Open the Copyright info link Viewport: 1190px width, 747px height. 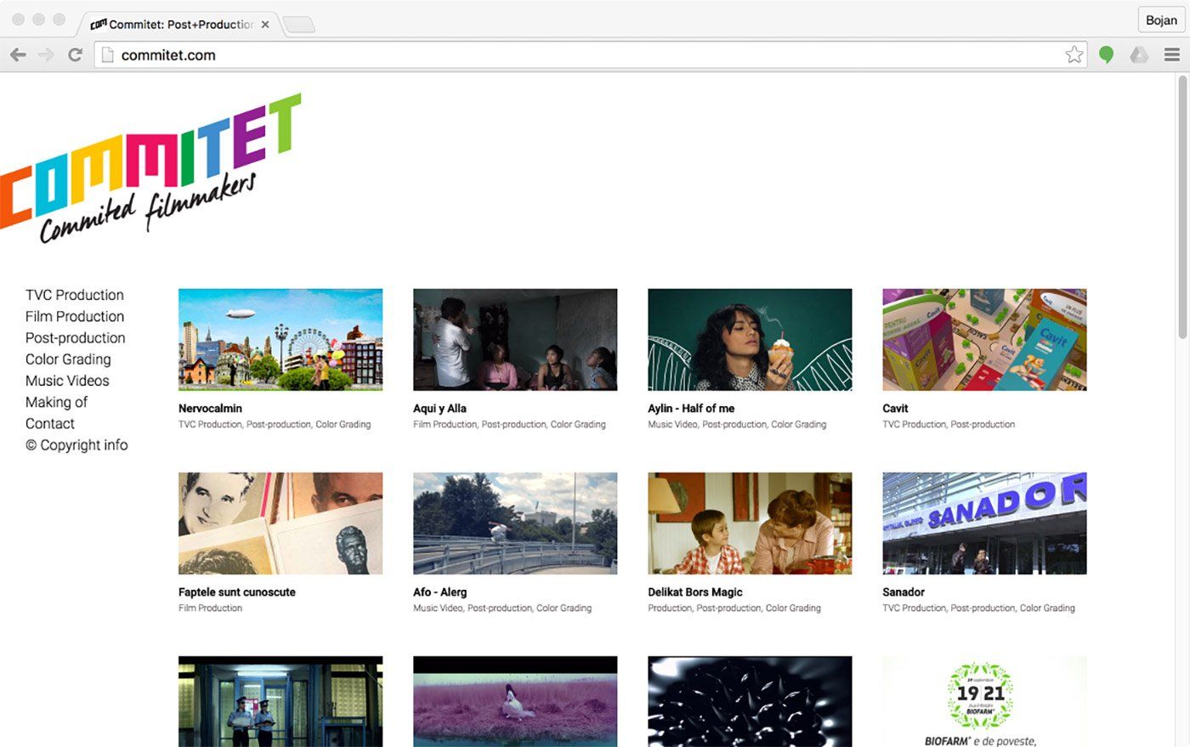coord(76,444)
